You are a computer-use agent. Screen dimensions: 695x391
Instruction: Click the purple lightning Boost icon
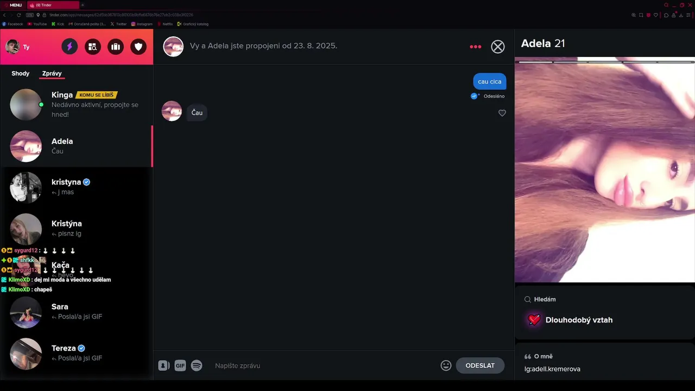coord(69,47)
